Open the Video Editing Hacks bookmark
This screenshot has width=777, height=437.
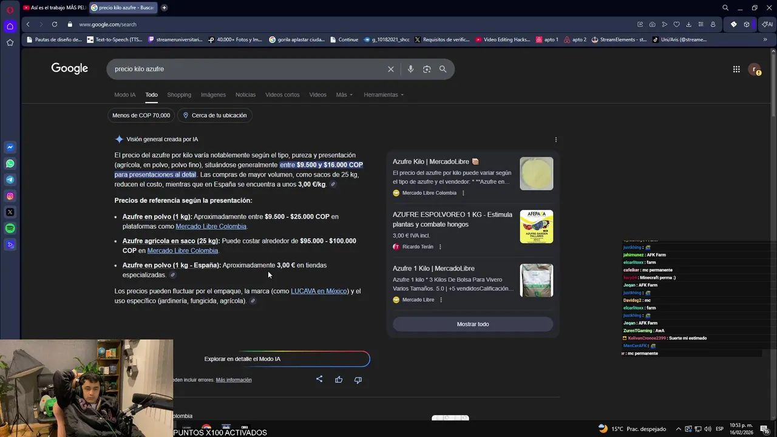[503, 39]
